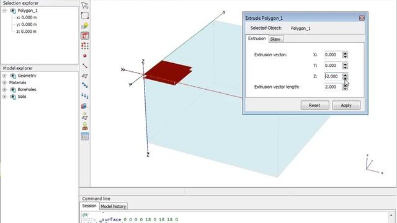The image size is (397, 223).
Task: Click the axis orientation indicator in viewport corner
Action: click(374, 165)
